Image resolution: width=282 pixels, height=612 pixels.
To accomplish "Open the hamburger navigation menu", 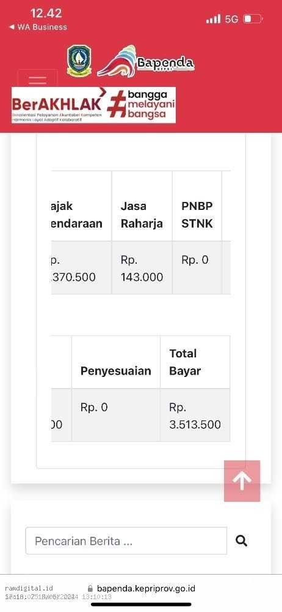I will click(37, 79).
